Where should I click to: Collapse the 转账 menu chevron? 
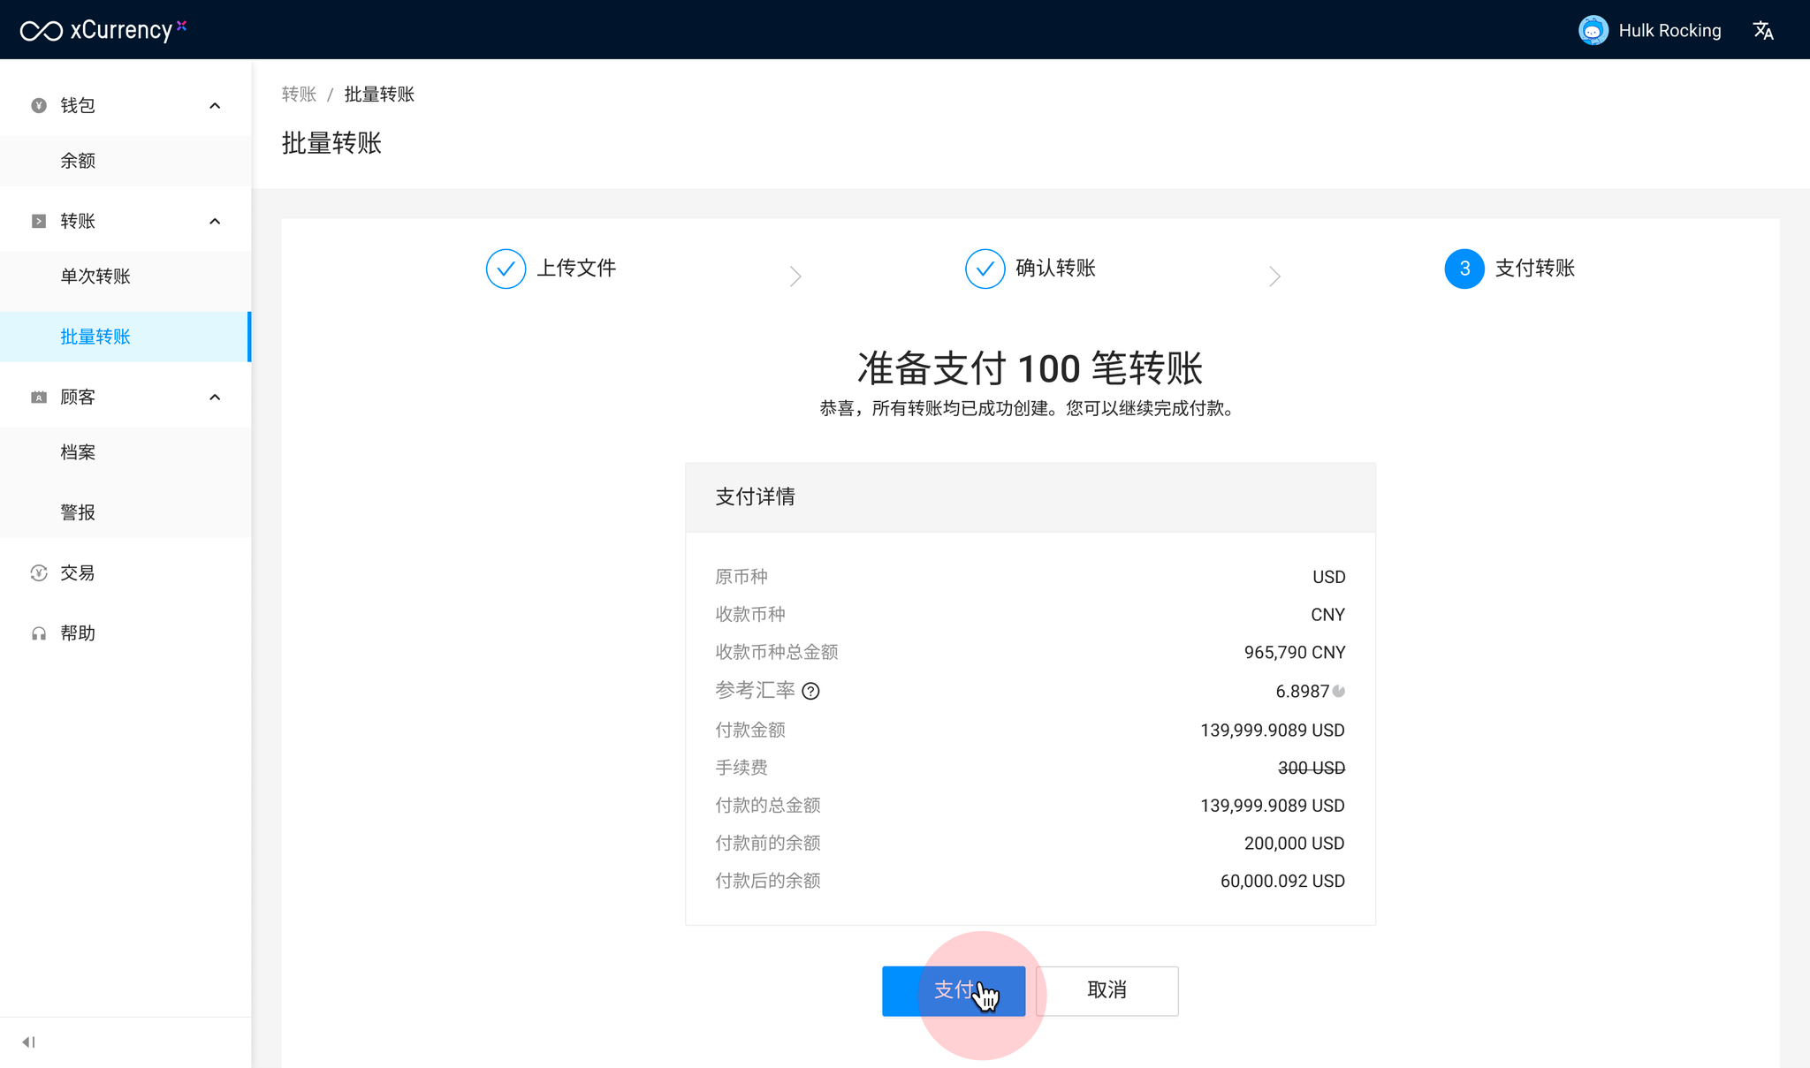(215, 221)
